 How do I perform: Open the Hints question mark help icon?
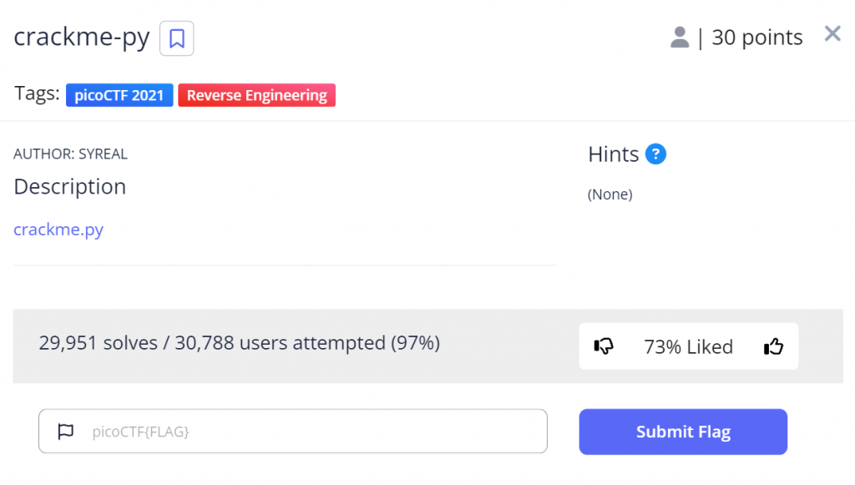tap(656, 154)
